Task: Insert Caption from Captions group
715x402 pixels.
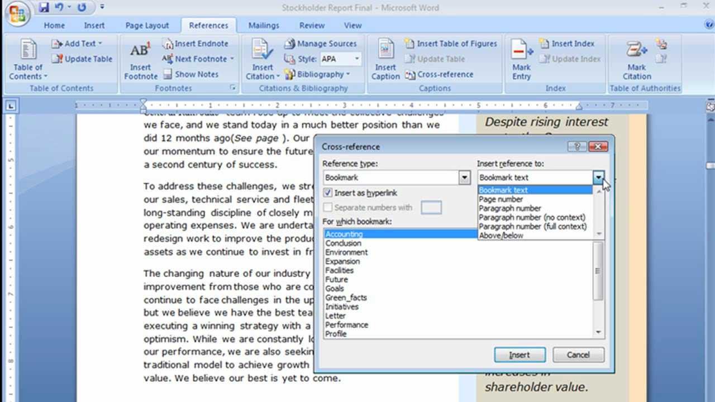Action: 385,60
